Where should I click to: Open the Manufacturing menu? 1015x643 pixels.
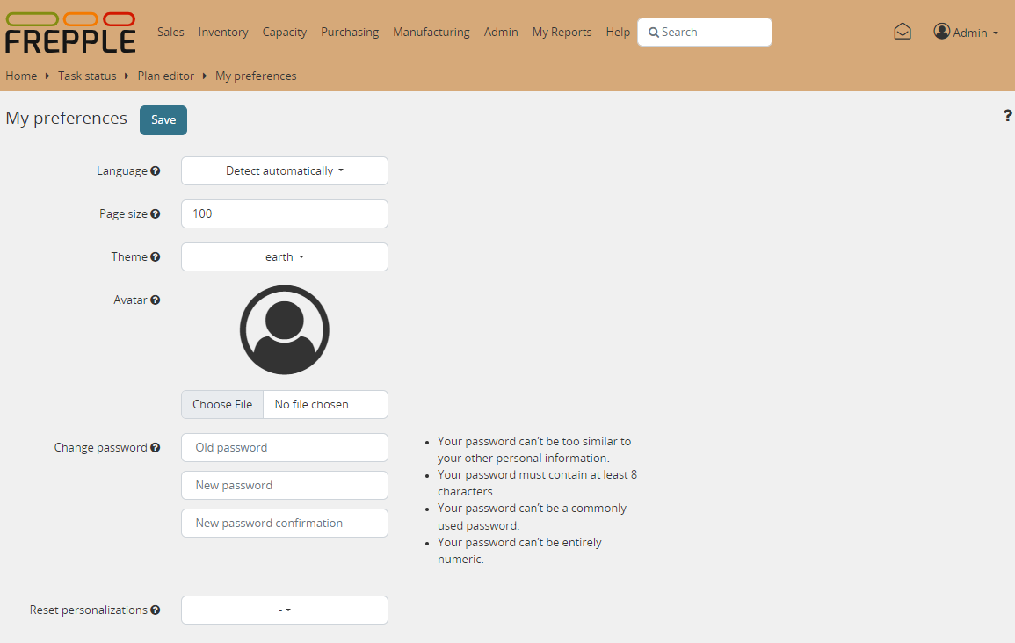(x=431, y=33)
